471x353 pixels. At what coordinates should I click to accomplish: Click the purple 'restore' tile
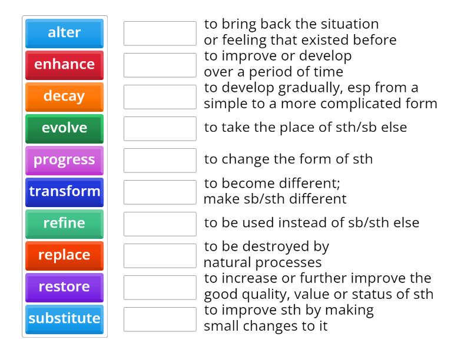(65, 287)
